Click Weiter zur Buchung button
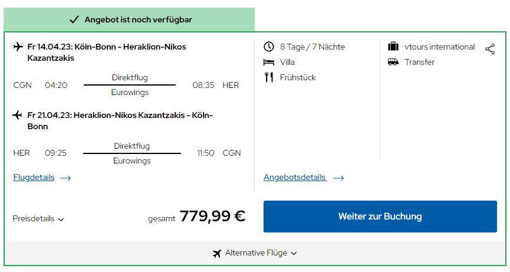Screen dimensions: 510x272 (x=380, y=217)
